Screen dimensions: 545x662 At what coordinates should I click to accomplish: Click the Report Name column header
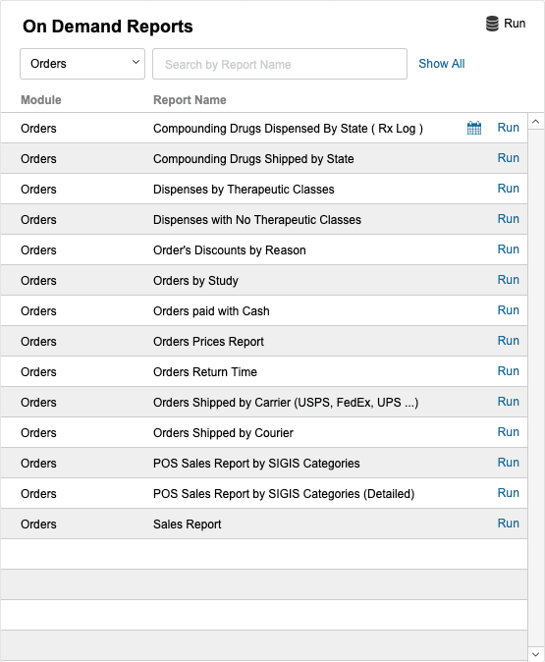coord(190,100)
